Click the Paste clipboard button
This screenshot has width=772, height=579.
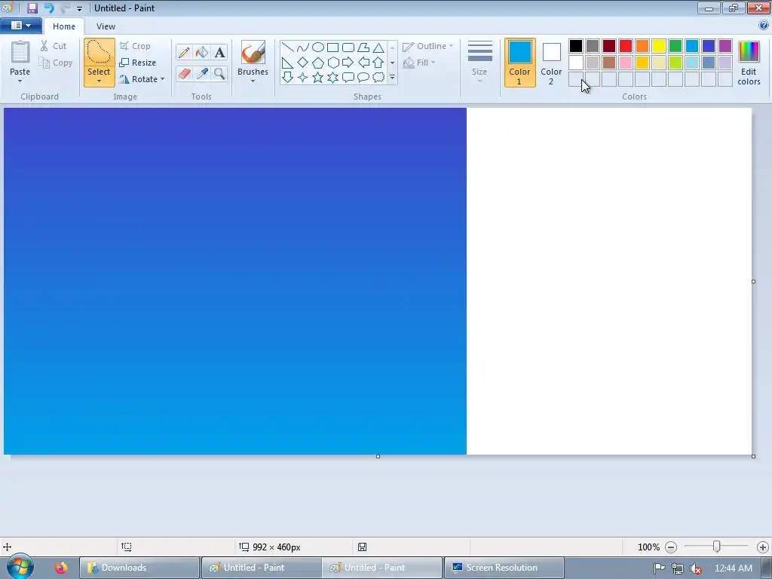tap(20, 52)
